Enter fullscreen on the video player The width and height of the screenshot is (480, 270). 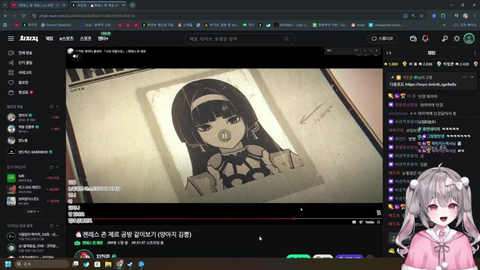tap(379, 222)
